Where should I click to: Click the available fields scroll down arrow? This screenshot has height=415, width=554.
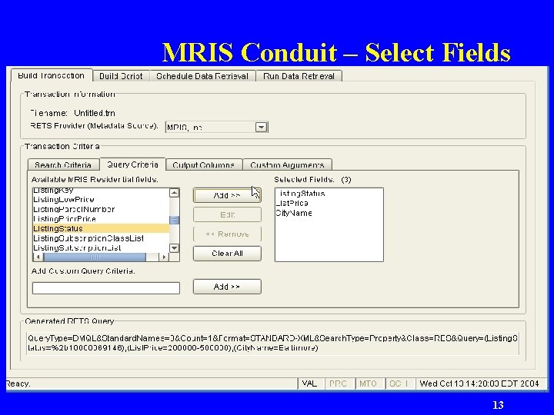pyautogui.click(x=175, y=248)
